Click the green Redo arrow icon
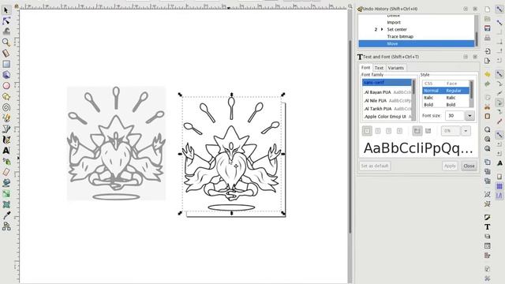The image size is (505, 284). click(488, 84)
